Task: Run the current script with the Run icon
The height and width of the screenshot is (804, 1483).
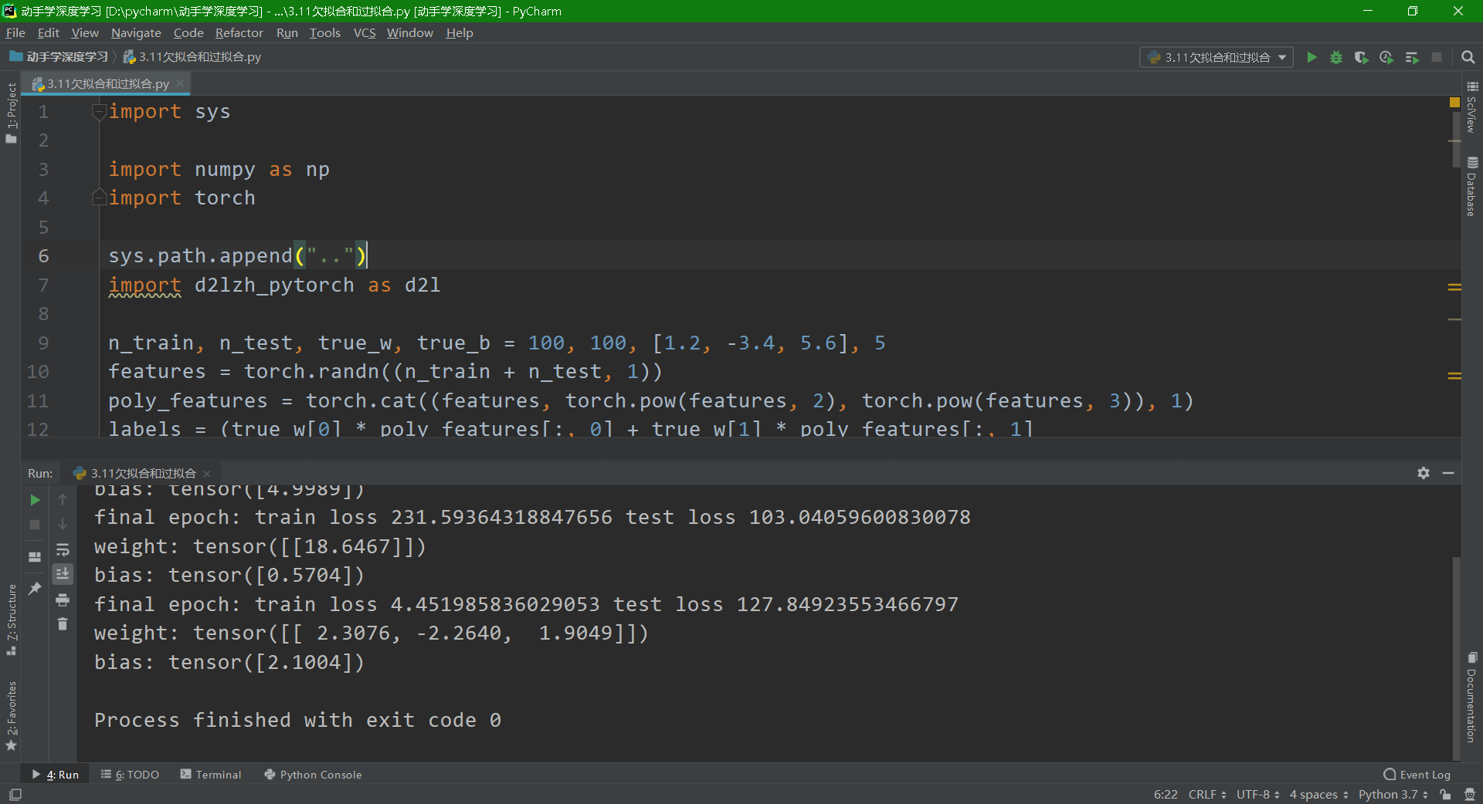Action: pyautogui.click(x=1312, y=57)
